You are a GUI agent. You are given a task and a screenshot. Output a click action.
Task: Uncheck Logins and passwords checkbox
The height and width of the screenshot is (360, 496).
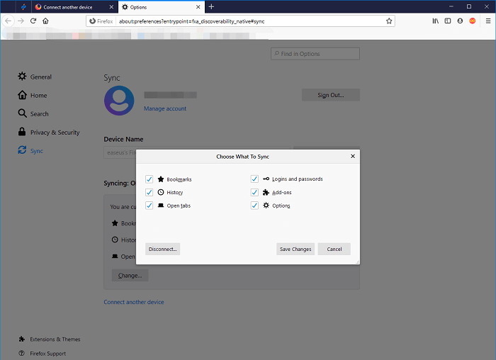pyautogui.click(x=254, y=179)
